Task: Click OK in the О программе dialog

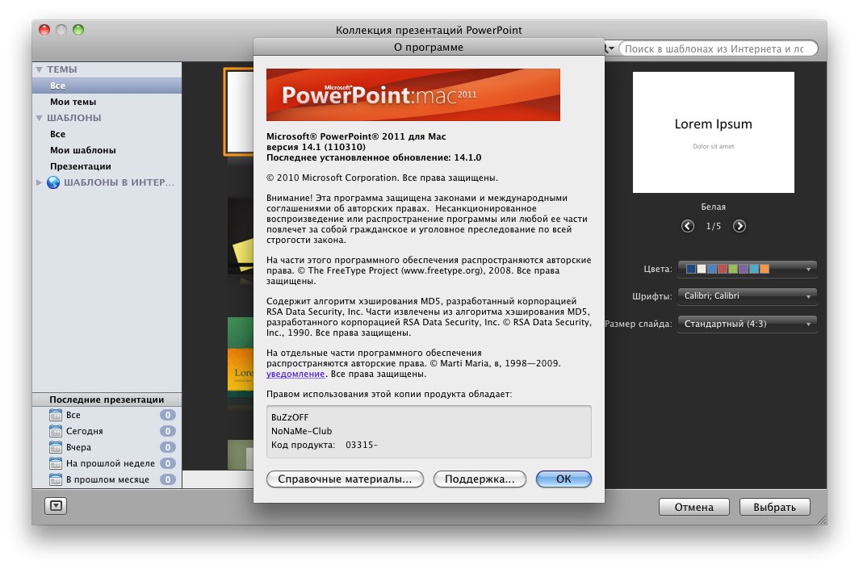Action: click(x=564, y=479)
